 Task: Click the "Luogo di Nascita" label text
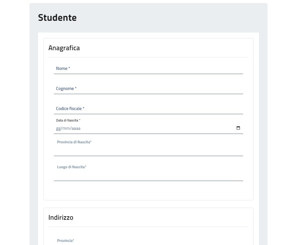pyautogui.click(x=72, y=167)
